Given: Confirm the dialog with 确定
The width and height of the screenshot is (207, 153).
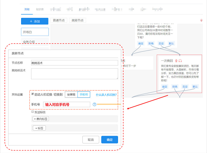Looking at the screenshot, I should (110, 140).
